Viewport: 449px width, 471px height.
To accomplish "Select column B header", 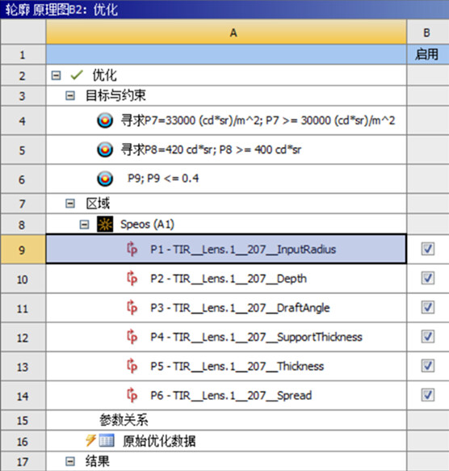I will coord(428,32).
